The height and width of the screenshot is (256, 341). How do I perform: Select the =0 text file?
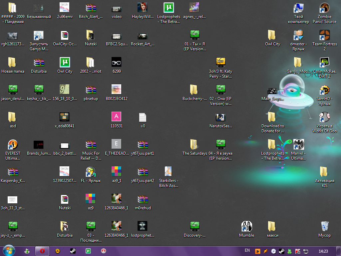[143, 117]
